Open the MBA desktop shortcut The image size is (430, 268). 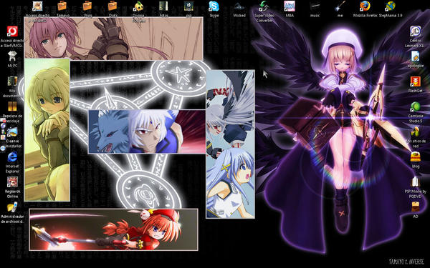pos(290,6)
